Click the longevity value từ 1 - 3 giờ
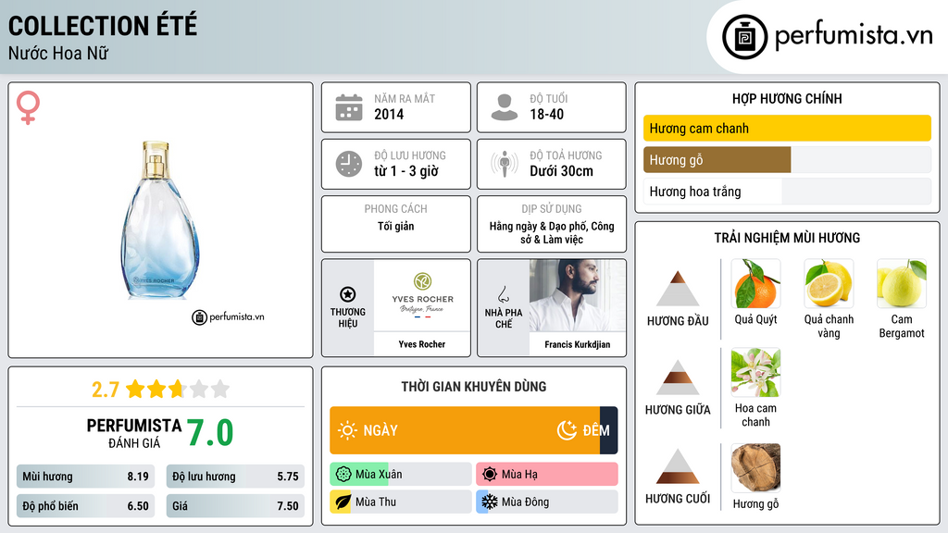The height and width of the screenshot is (533, 948). click(x=405, y=171)
